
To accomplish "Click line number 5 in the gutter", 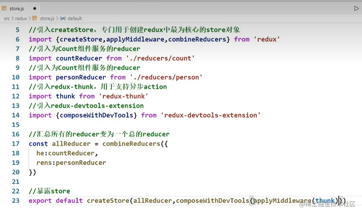I will pyautogui.click(x=18, y=30).
